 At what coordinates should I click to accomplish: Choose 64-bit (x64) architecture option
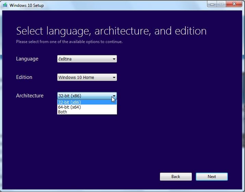pyautogui.click(x=87, y=107)
